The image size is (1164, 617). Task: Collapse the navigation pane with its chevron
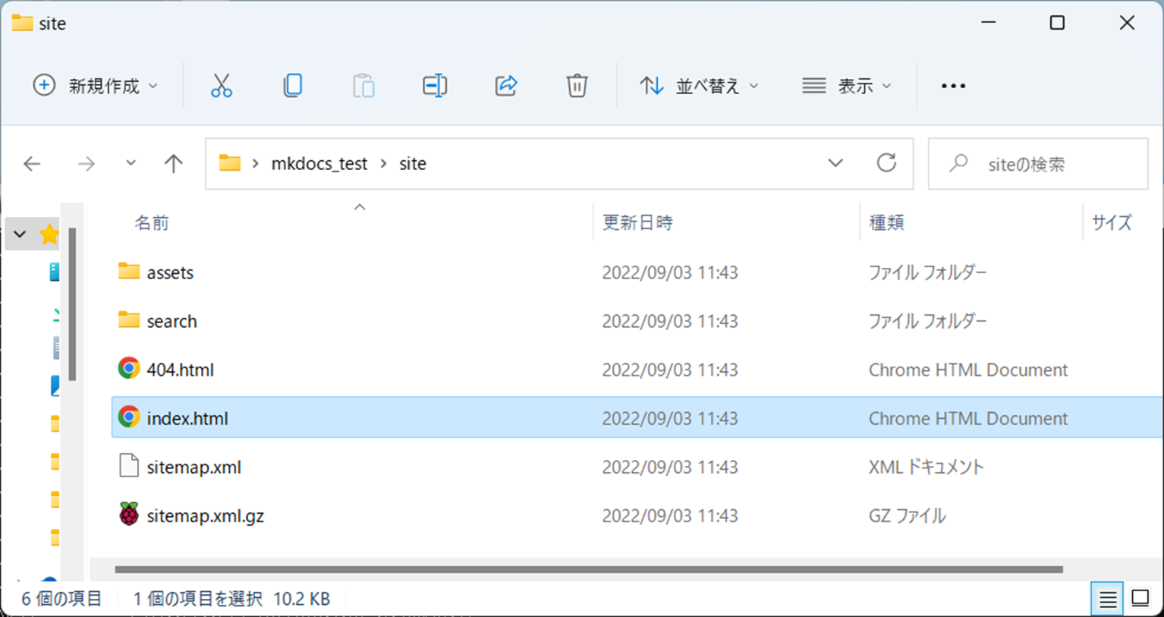19,234
